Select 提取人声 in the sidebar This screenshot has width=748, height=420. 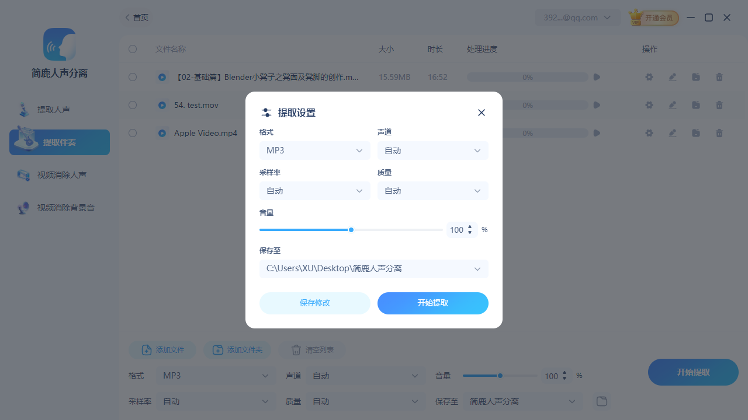point(54,109)
